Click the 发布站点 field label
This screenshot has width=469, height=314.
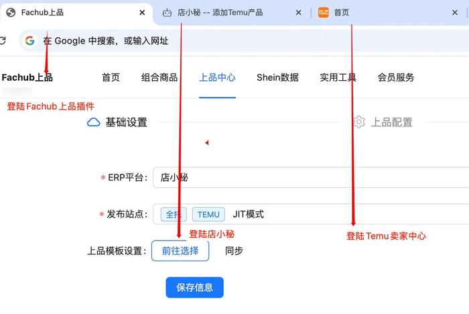pyautogui.click(x=127, y=214)
